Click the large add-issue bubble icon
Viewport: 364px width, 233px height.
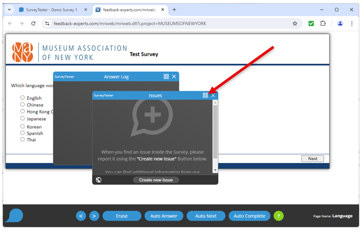tap(152, 118)
